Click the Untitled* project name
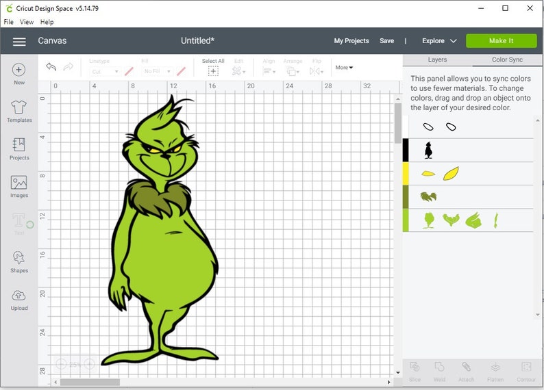Screen dimensions: 544x390 point(197,40)
